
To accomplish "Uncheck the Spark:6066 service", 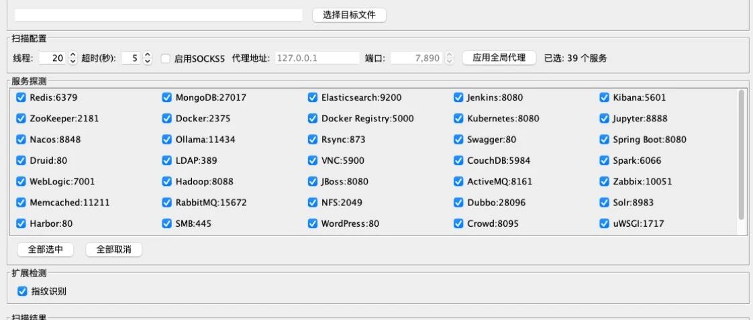I will click(604, 160).
